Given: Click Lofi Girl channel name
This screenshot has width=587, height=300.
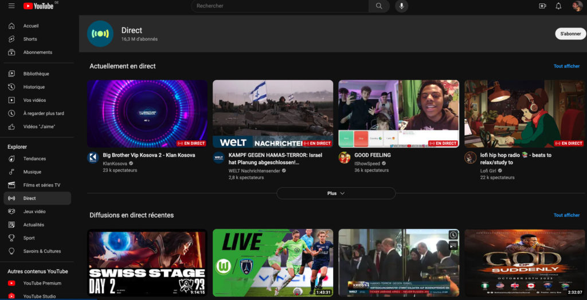Looking at the screenshot, I should 488,171.
